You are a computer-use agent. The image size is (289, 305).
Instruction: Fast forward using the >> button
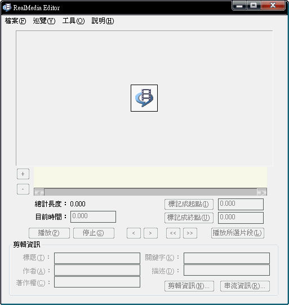tap(190, 233)
